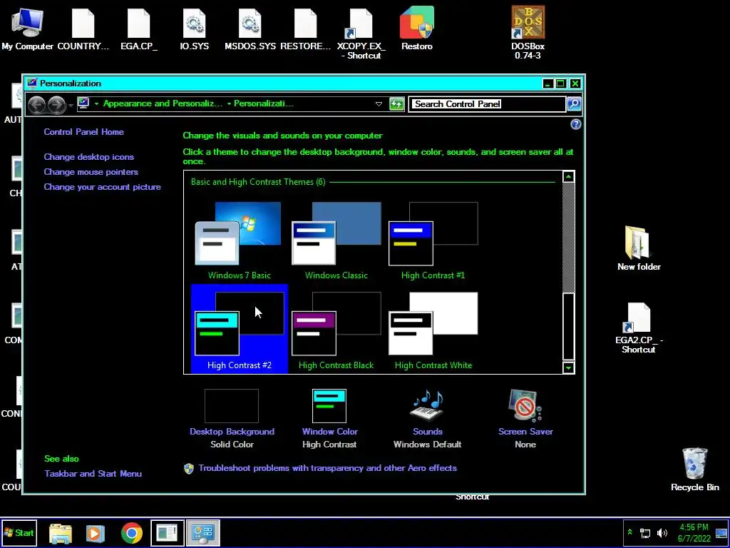The width and height of the screenshot is (730, 548).
Task: Open the Restoro desktop icon
Action: (x=416, y=29)
